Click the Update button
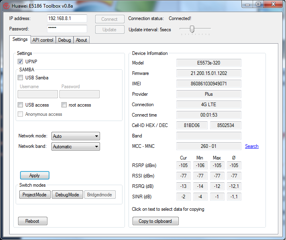 (x=110, y=30)
